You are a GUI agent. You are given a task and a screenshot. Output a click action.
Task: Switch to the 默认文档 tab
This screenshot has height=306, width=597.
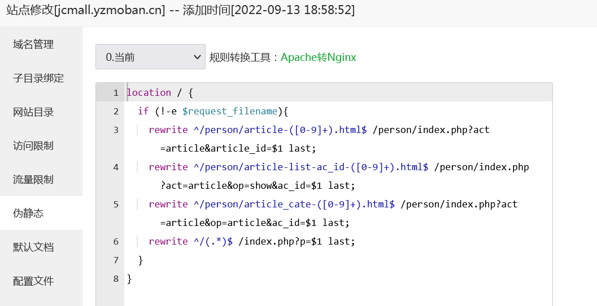[x=33, y=247]
